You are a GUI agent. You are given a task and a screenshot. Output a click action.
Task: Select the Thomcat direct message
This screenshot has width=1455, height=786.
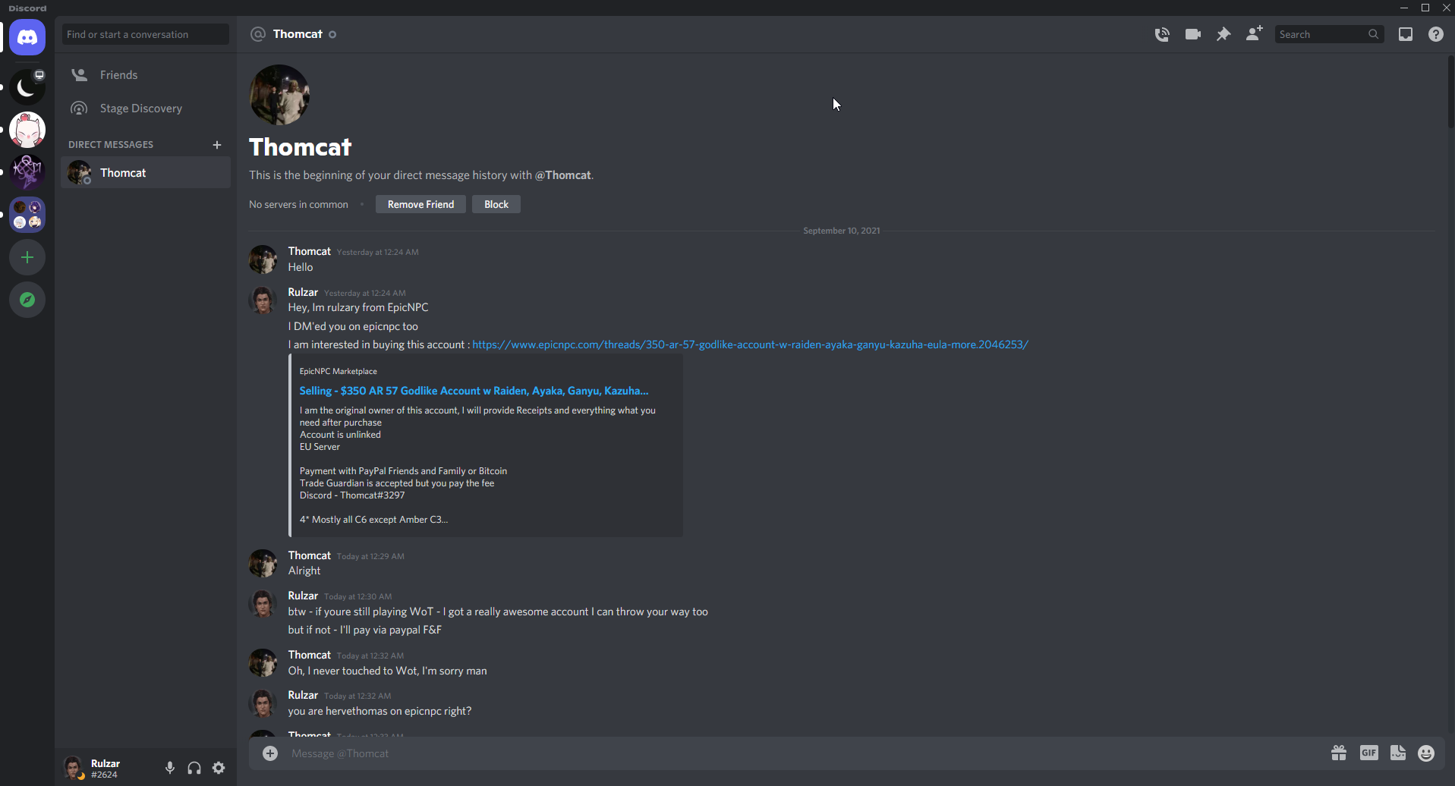[146, 173]
